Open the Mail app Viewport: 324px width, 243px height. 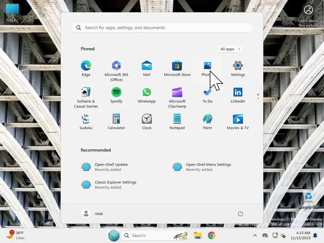pyautogui.click(x=147, y=69)
